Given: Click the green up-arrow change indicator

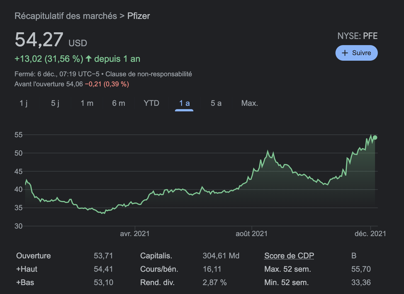Looking at the screenshot, I should [x=89, y=58].
